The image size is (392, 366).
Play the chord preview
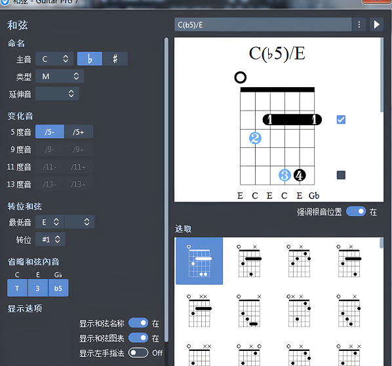(376, 24)
